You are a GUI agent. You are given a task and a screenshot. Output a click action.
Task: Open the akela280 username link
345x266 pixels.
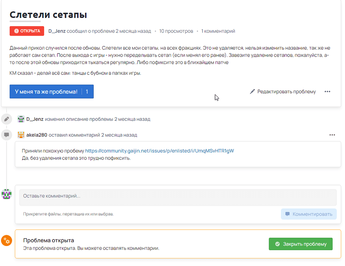(37, 135)
